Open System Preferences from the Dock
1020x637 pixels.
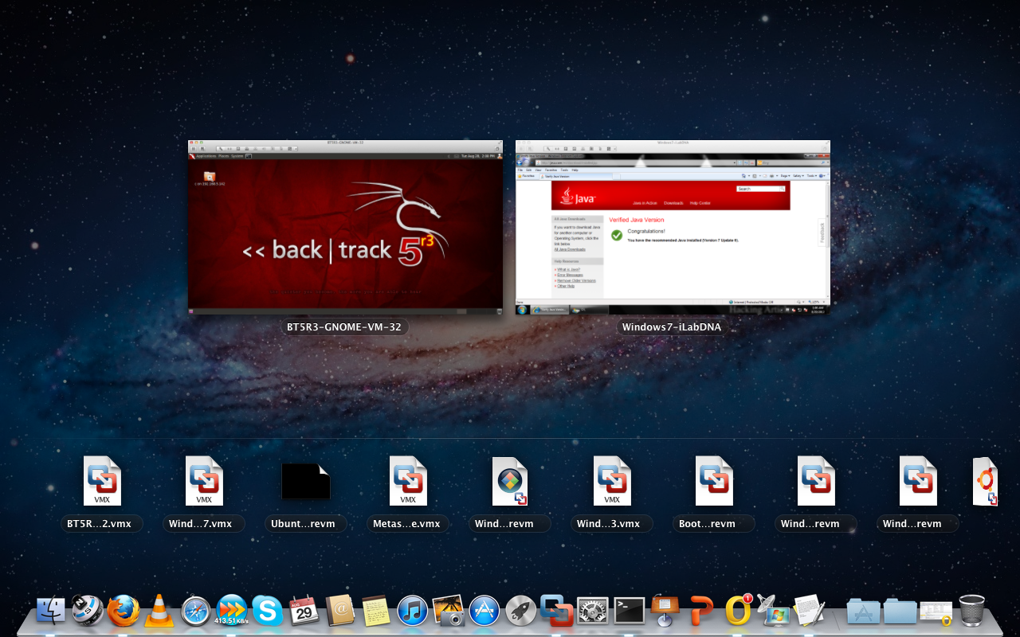pyautogui.click(x=593, y=612)
